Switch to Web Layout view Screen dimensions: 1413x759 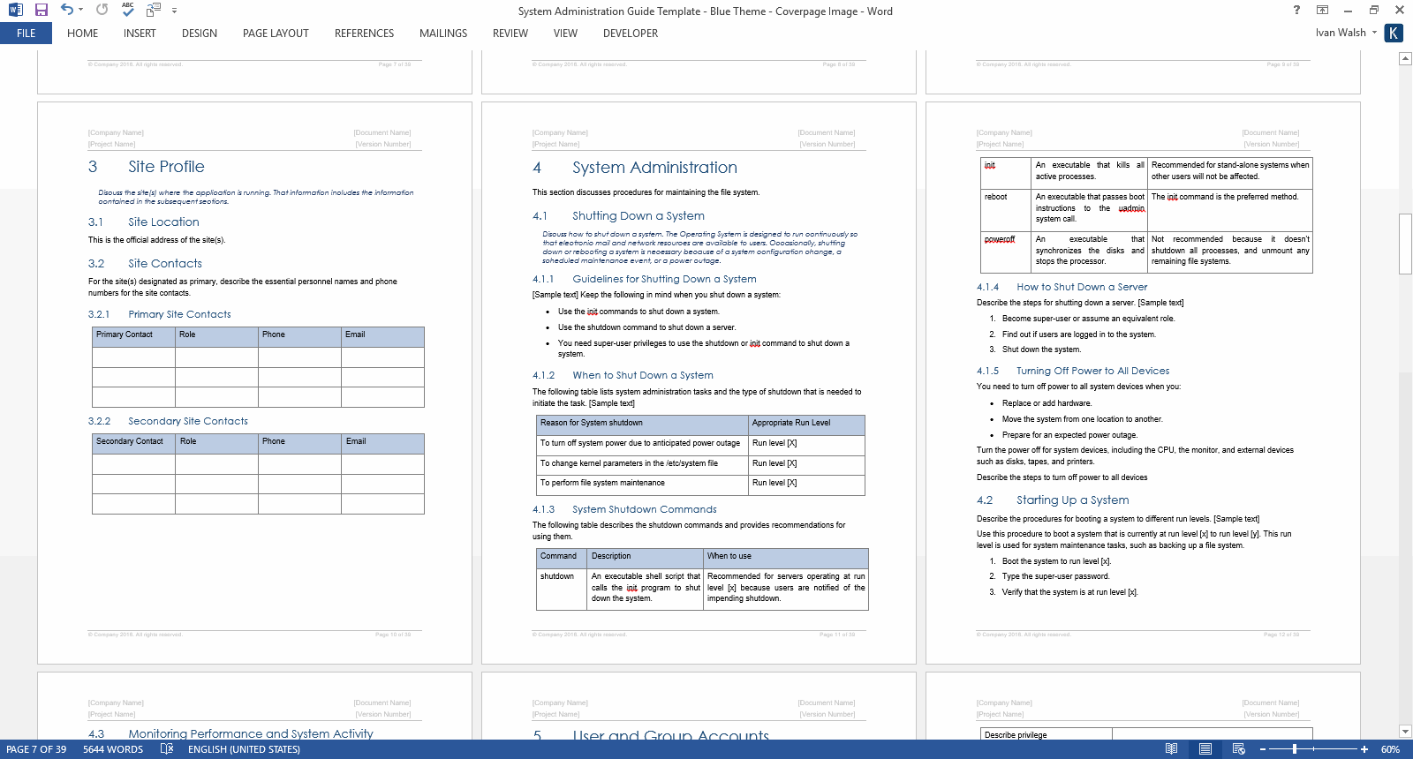[x=1238, y=749]
